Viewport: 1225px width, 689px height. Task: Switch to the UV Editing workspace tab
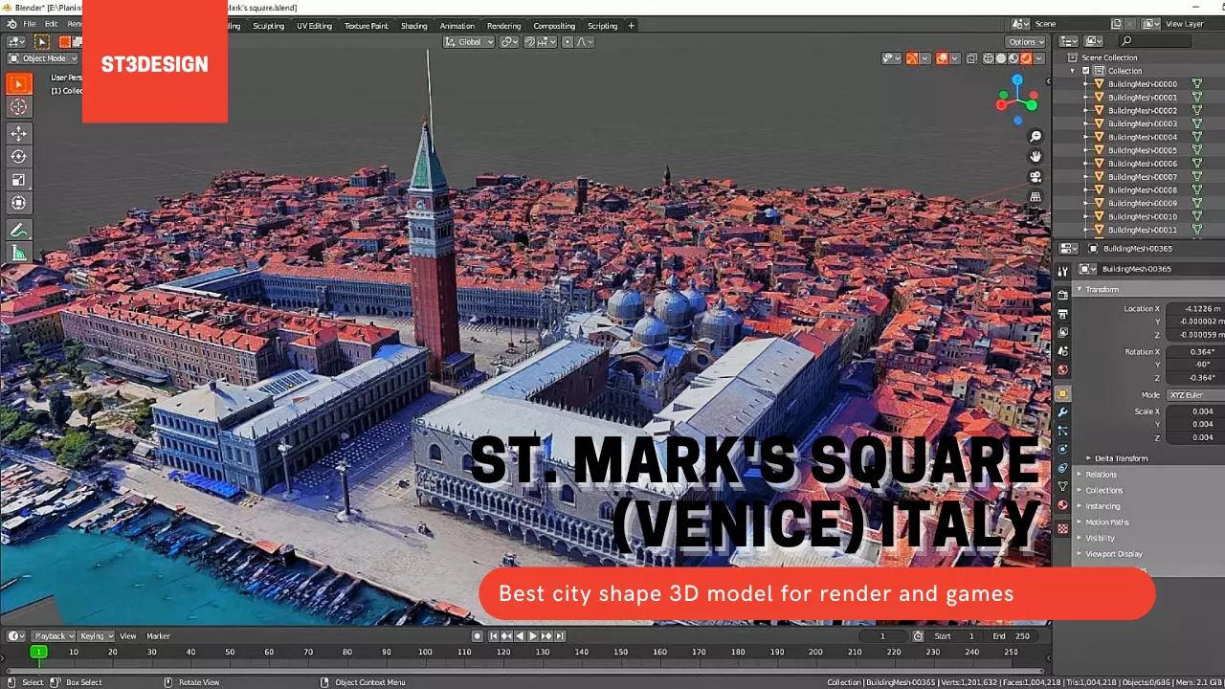314,26
